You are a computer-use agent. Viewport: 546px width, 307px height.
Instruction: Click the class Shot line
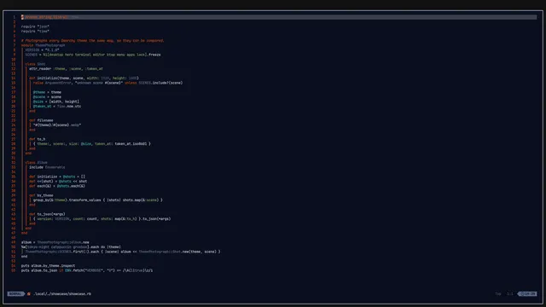pos(35,64)
